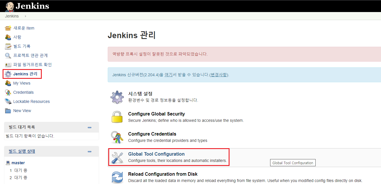Open 프로젝트 연관 관계 link
Viewport: 381px width, 184px height.
(x=31, y=56)
